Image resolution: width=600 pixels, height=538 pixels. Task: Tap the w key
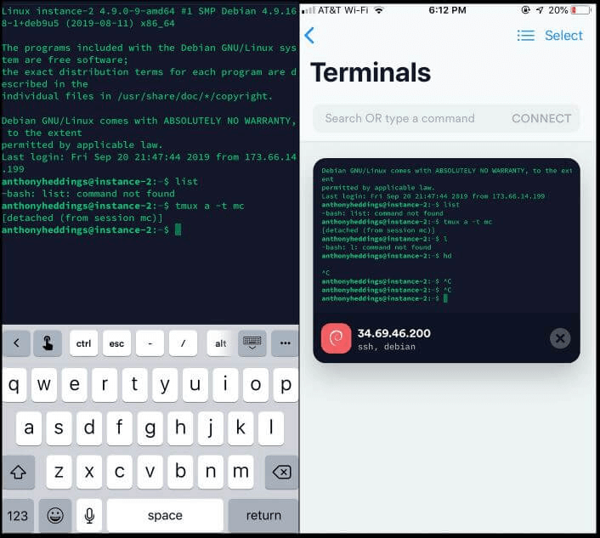(x=44, y=384)
